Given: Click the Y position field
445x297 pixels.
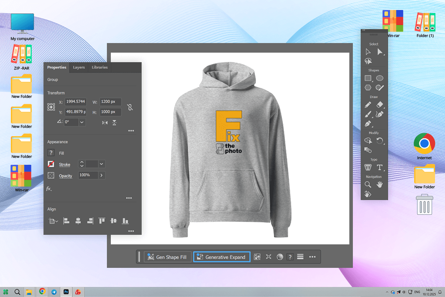Looking at the screenshot, I should 76,112.
